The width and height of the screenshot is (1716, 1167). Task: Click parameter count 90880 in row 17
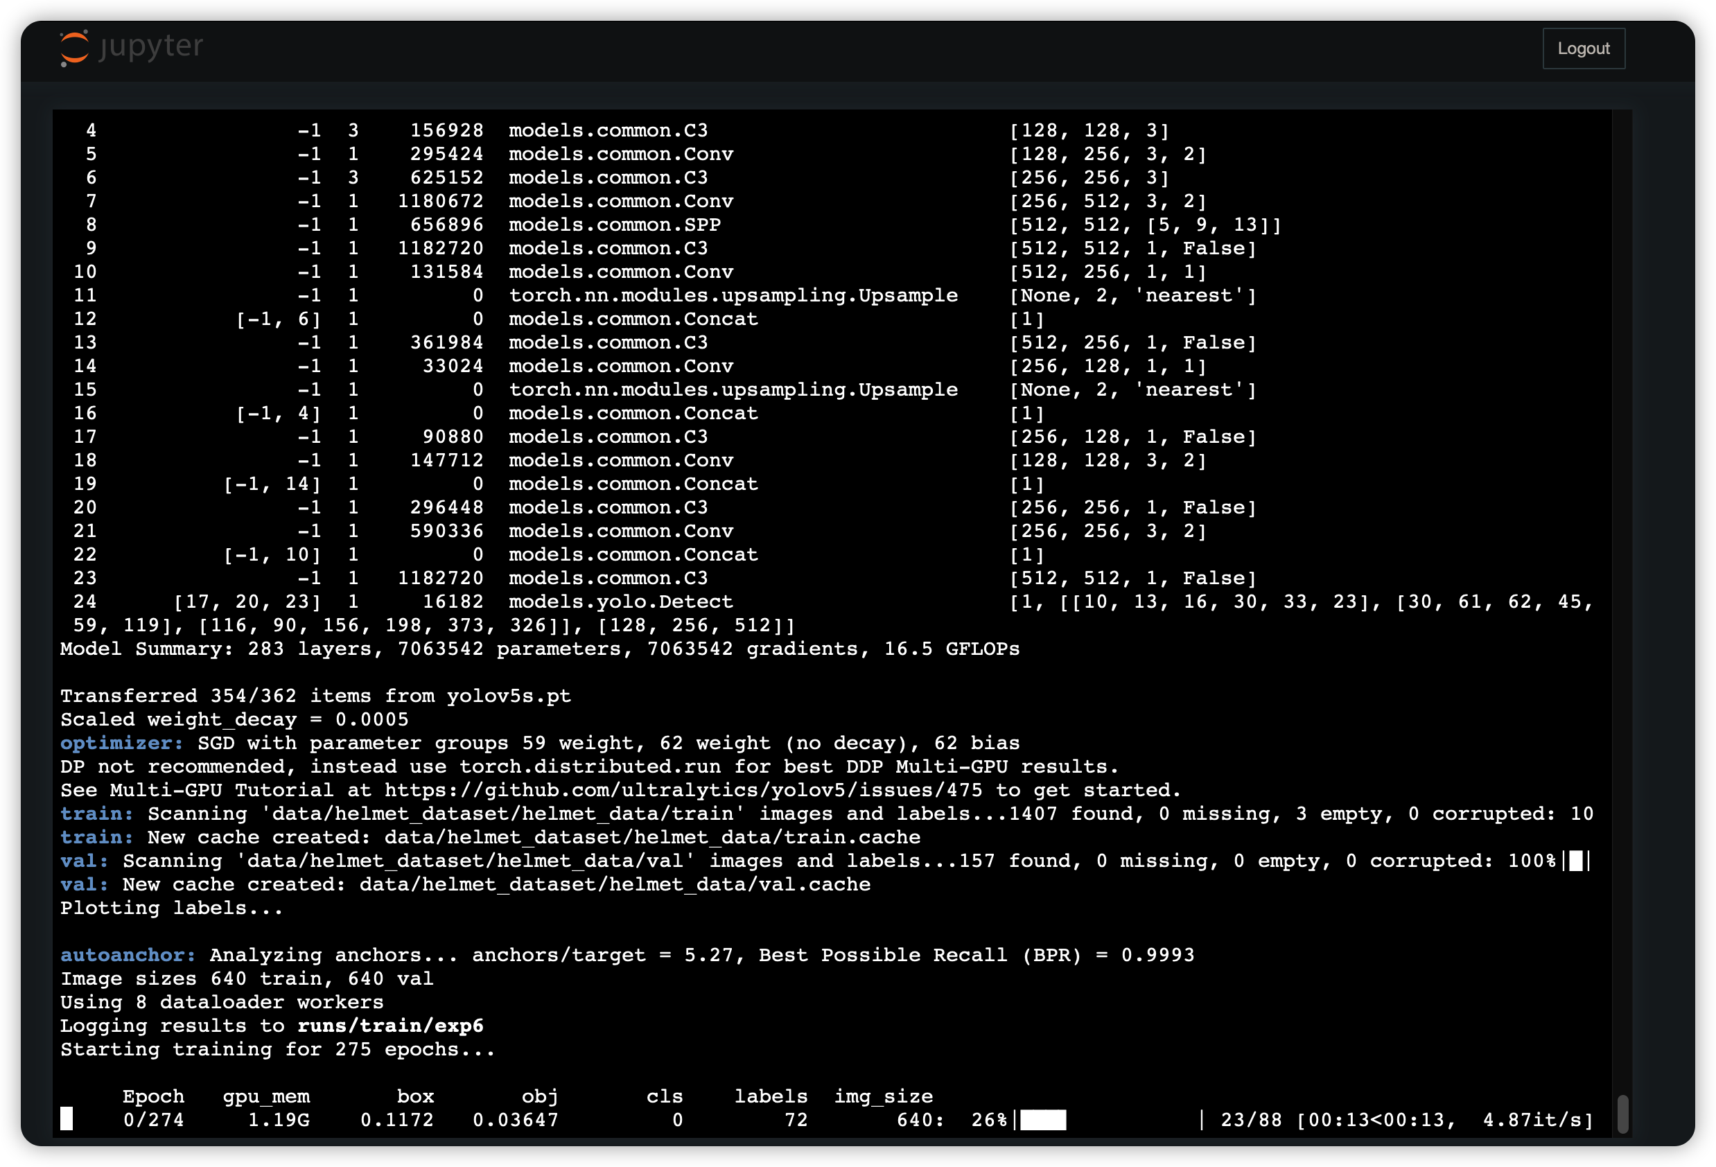453,437
